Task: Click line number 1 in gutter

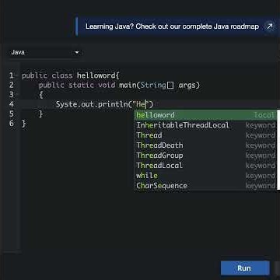Action: 11,75
